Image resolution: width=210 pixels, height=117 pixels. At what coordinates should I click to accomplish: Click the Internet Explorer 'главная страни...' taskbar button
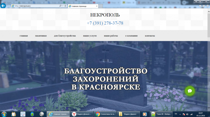click(x=58, y=114)
